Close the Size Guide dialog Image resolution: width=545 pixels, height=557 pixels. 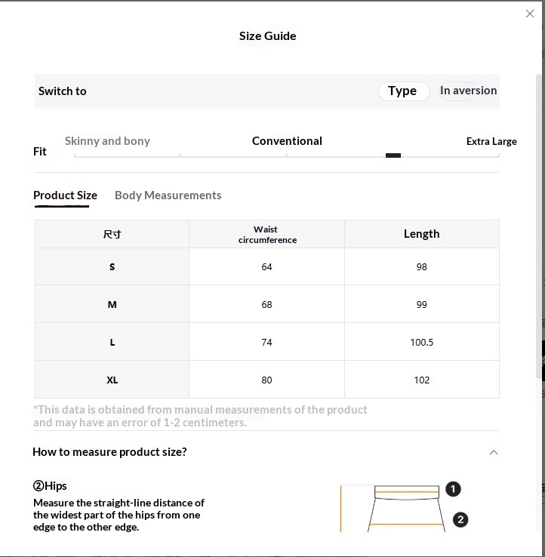pyautogui.click(x=530, y=14)
